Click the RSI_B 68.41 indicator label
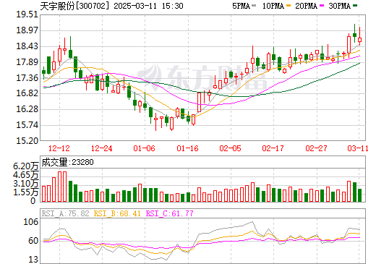This screenshot has width=376, height=264. tap(117, 213)
